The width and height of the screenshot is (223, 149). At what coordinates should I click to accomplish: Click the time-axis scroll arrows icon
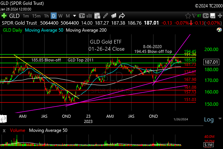click(x=3, y=118)
